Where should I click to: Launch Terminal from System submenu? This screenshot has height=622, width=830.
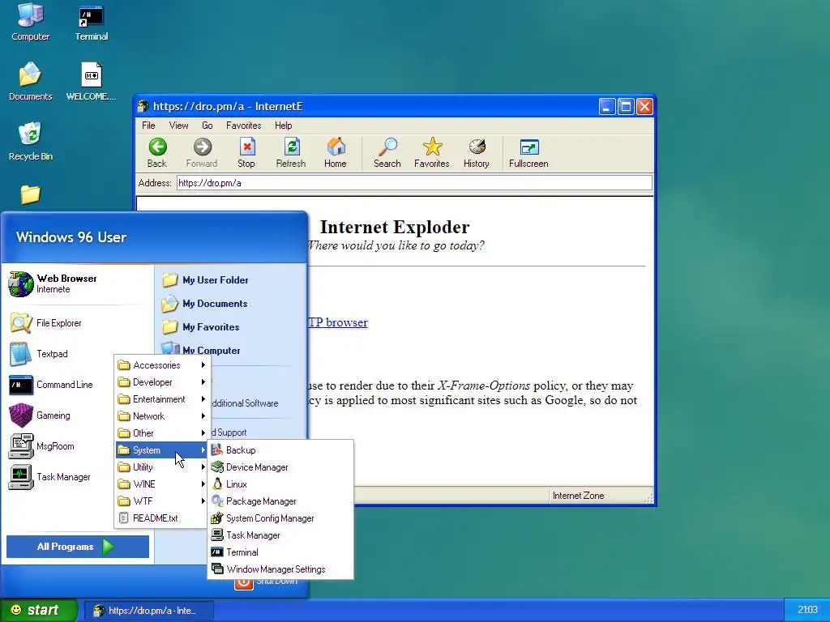coord(280,552)
